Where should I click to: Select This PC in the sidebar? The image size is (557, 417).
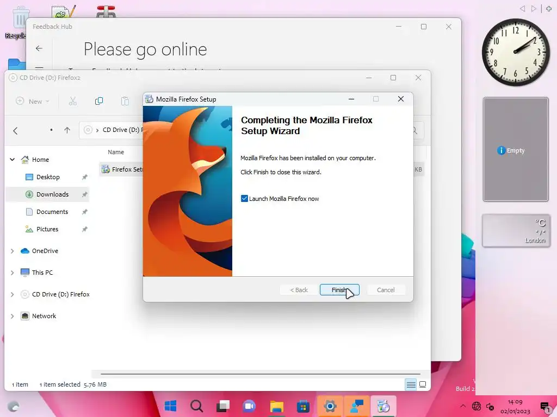point(42,273)
